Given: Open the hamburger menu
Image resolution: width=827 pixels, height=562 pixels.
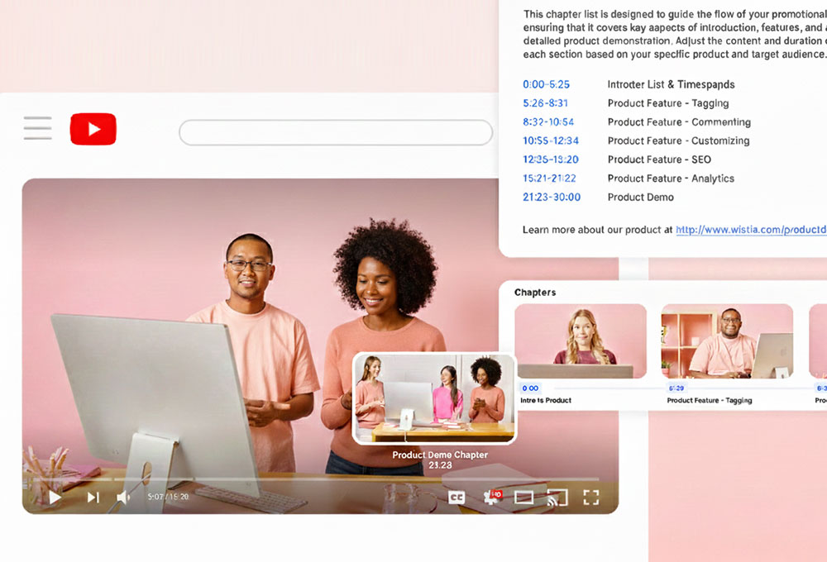Looking at the screenshot, I should (37, 128).
